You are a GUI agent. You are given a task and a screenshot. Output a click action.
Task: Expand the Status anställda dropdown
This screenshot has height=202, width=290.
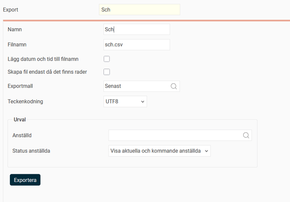point(159,151)
